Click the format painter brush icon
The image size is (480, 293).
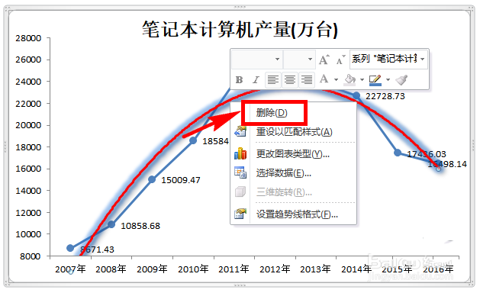tap(401, 79)
